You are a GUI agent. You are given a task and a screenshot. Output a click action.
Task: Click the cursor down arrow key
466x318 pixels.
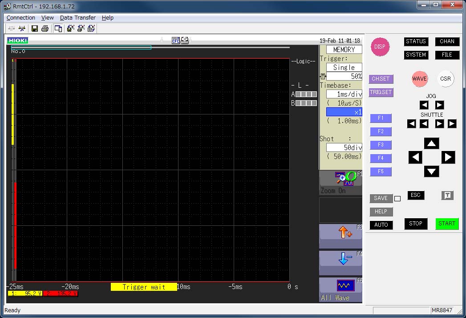432,171
